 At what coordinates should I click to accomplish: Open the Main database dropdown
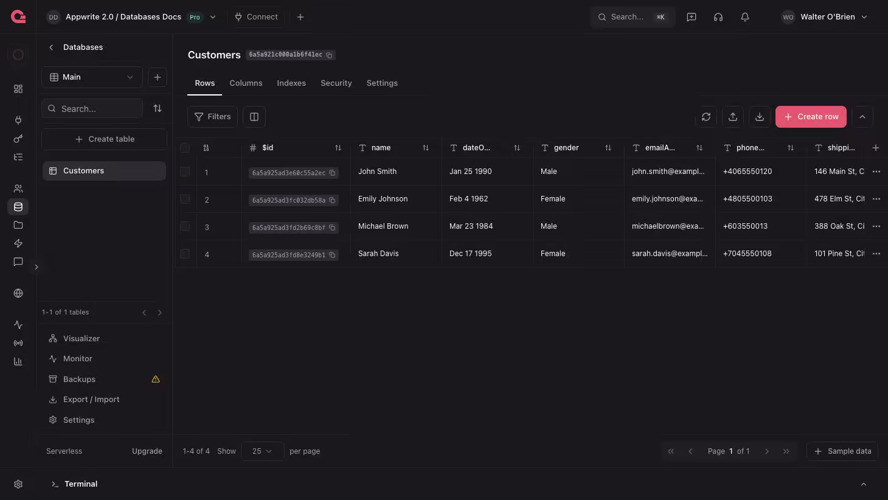coord(92,77)
